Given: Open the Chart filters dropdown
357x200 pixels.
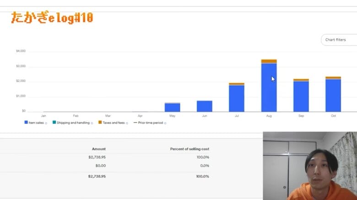Looking at the screenshot, I should coord(339,40).
